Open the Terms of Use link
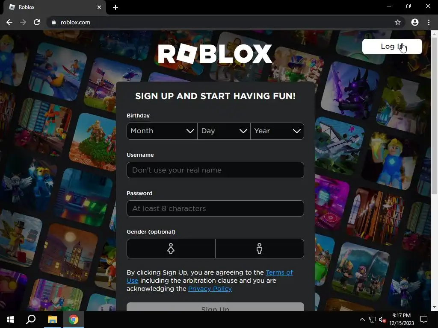Viewport: 438px width, 328px height. click(x=279, y=272)
